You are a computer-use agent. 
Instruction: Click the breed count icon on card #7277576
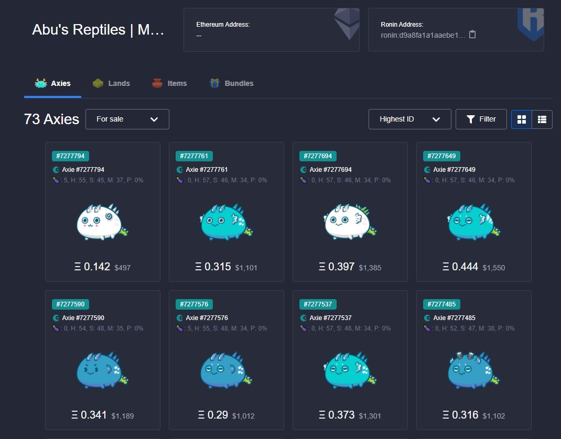pos(180,328)
